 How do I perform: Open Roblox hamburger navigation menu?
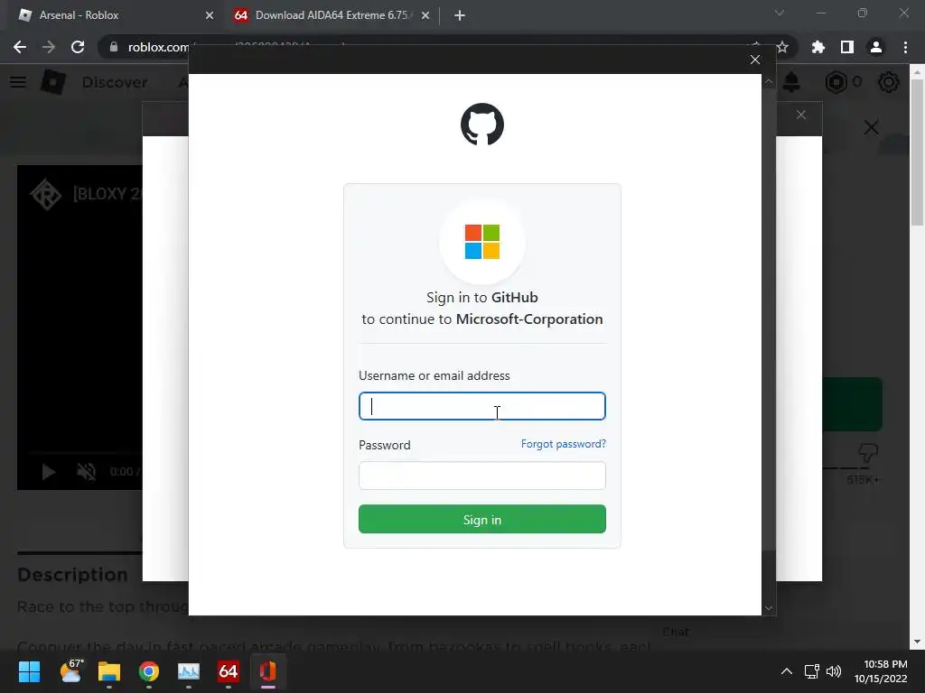point(18,82)
